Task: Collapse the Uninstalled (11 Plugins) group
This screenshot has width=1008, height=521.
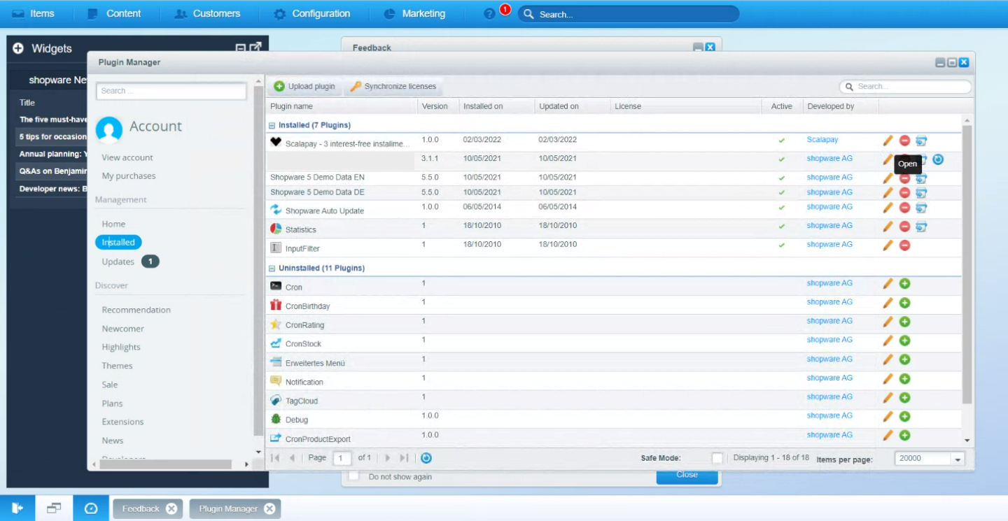Action: coord(272,269)
